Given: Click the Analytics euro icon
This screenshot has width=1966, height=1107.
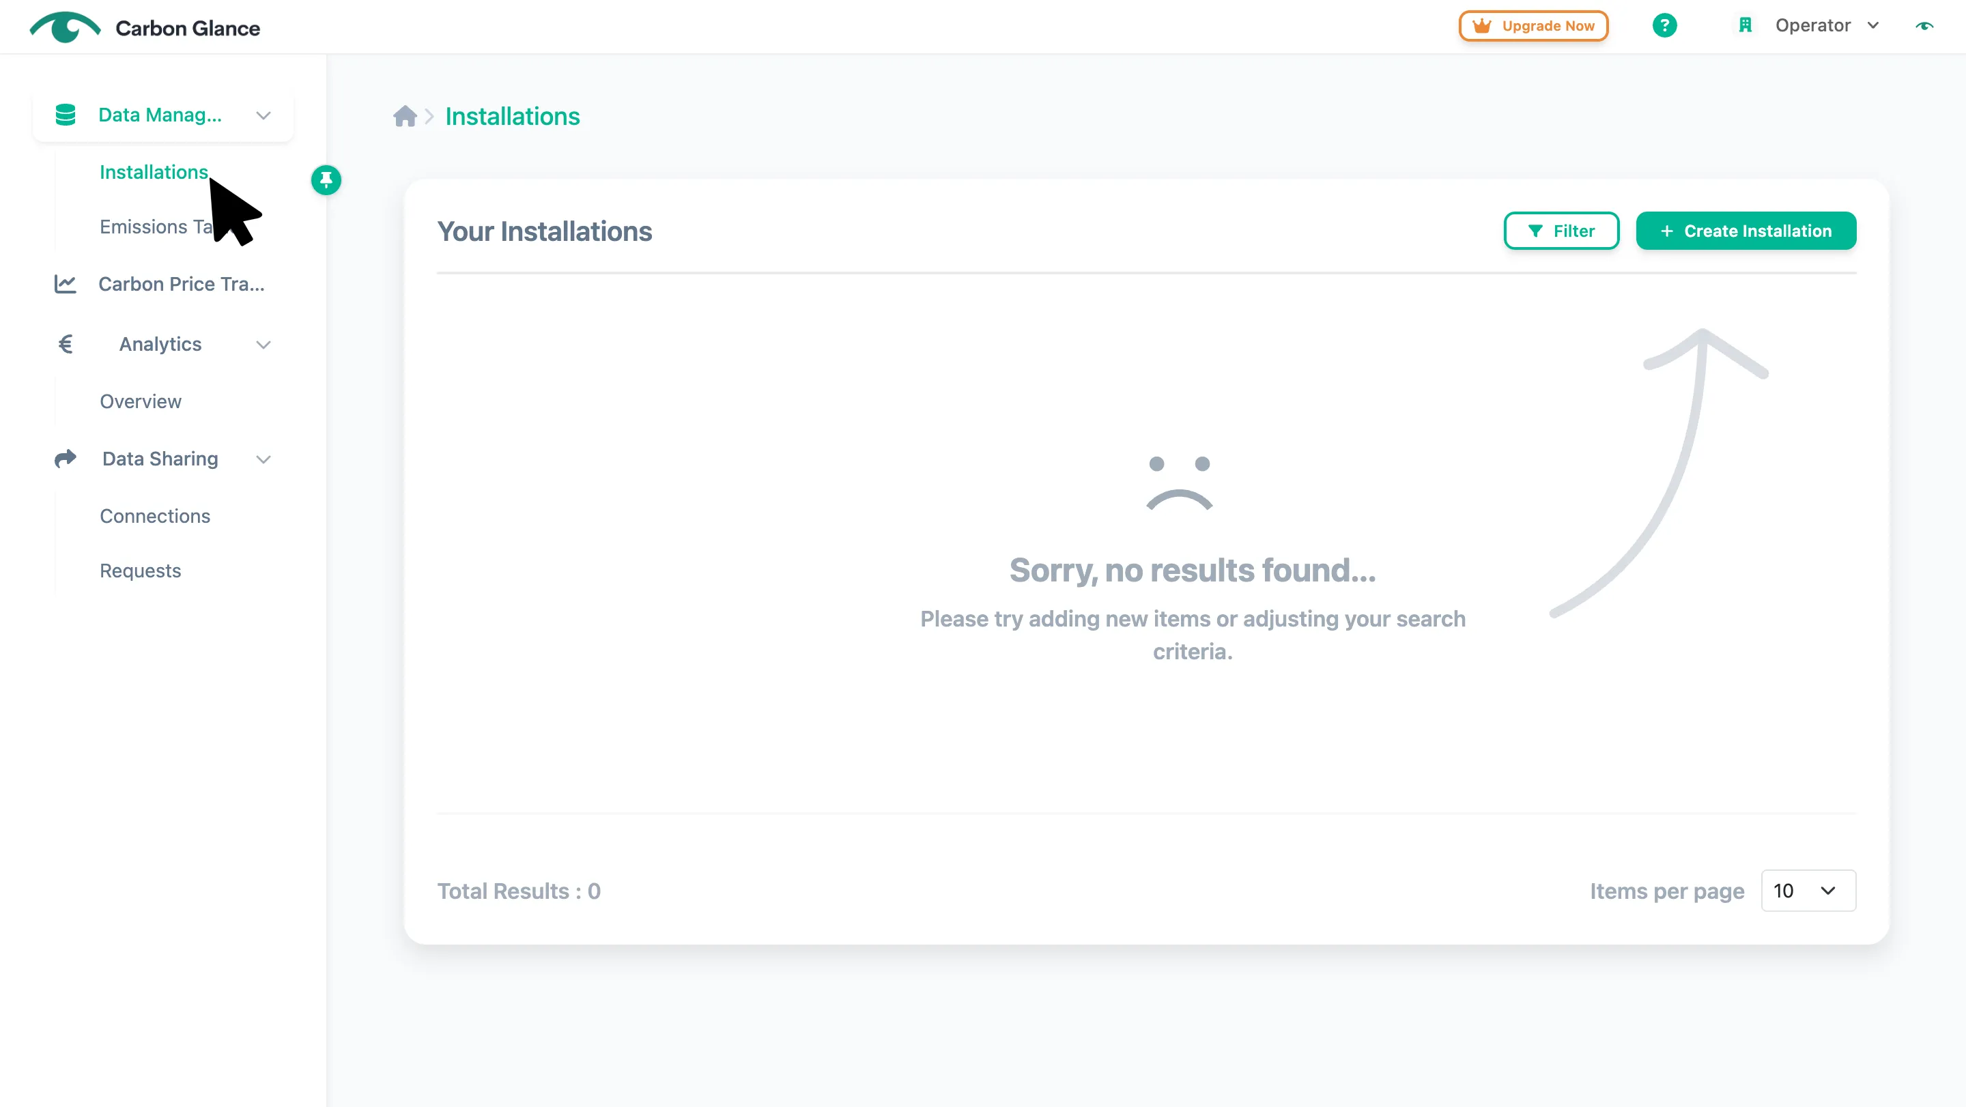Looking at the screenshot, I should tap(66, 344).
